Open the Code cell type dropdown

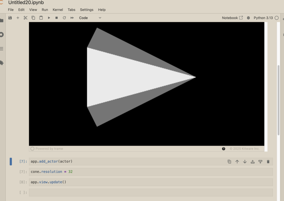click(90, 18)
